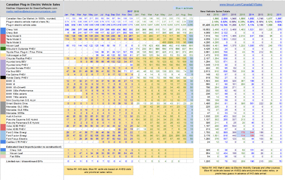Viewport: 285px width, 180px height.
Task: Select the 'Ford Focus Electric' row label
Action: pos(17,139)
